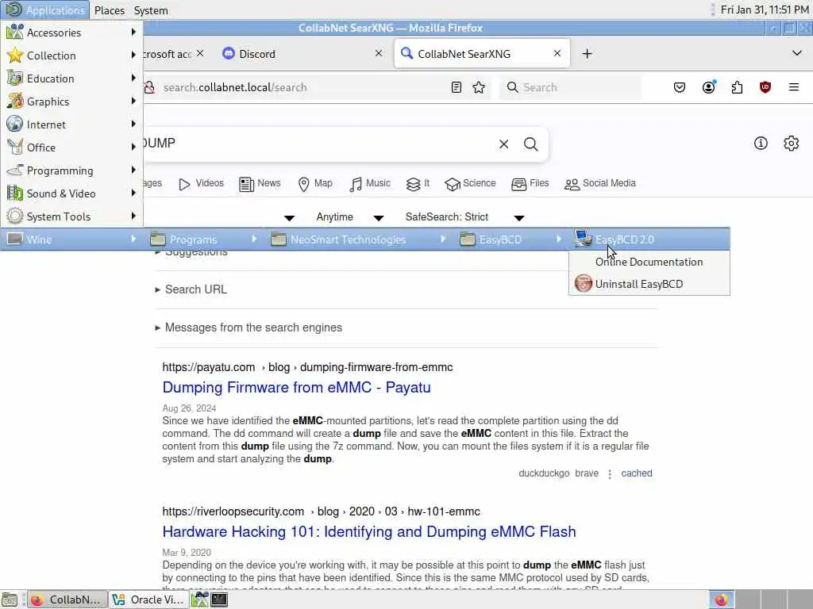The height and width of the screenshot is (609, 813).
Task: Open the uBlock Origin icon
Action: pos(765,87)
